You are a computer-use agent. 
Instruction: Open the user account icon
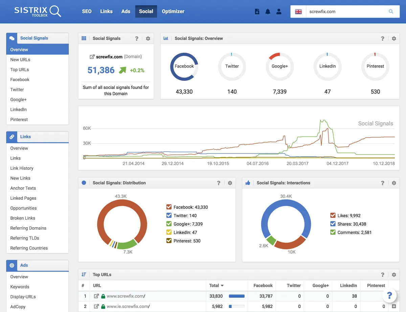[x=279, y=11]
